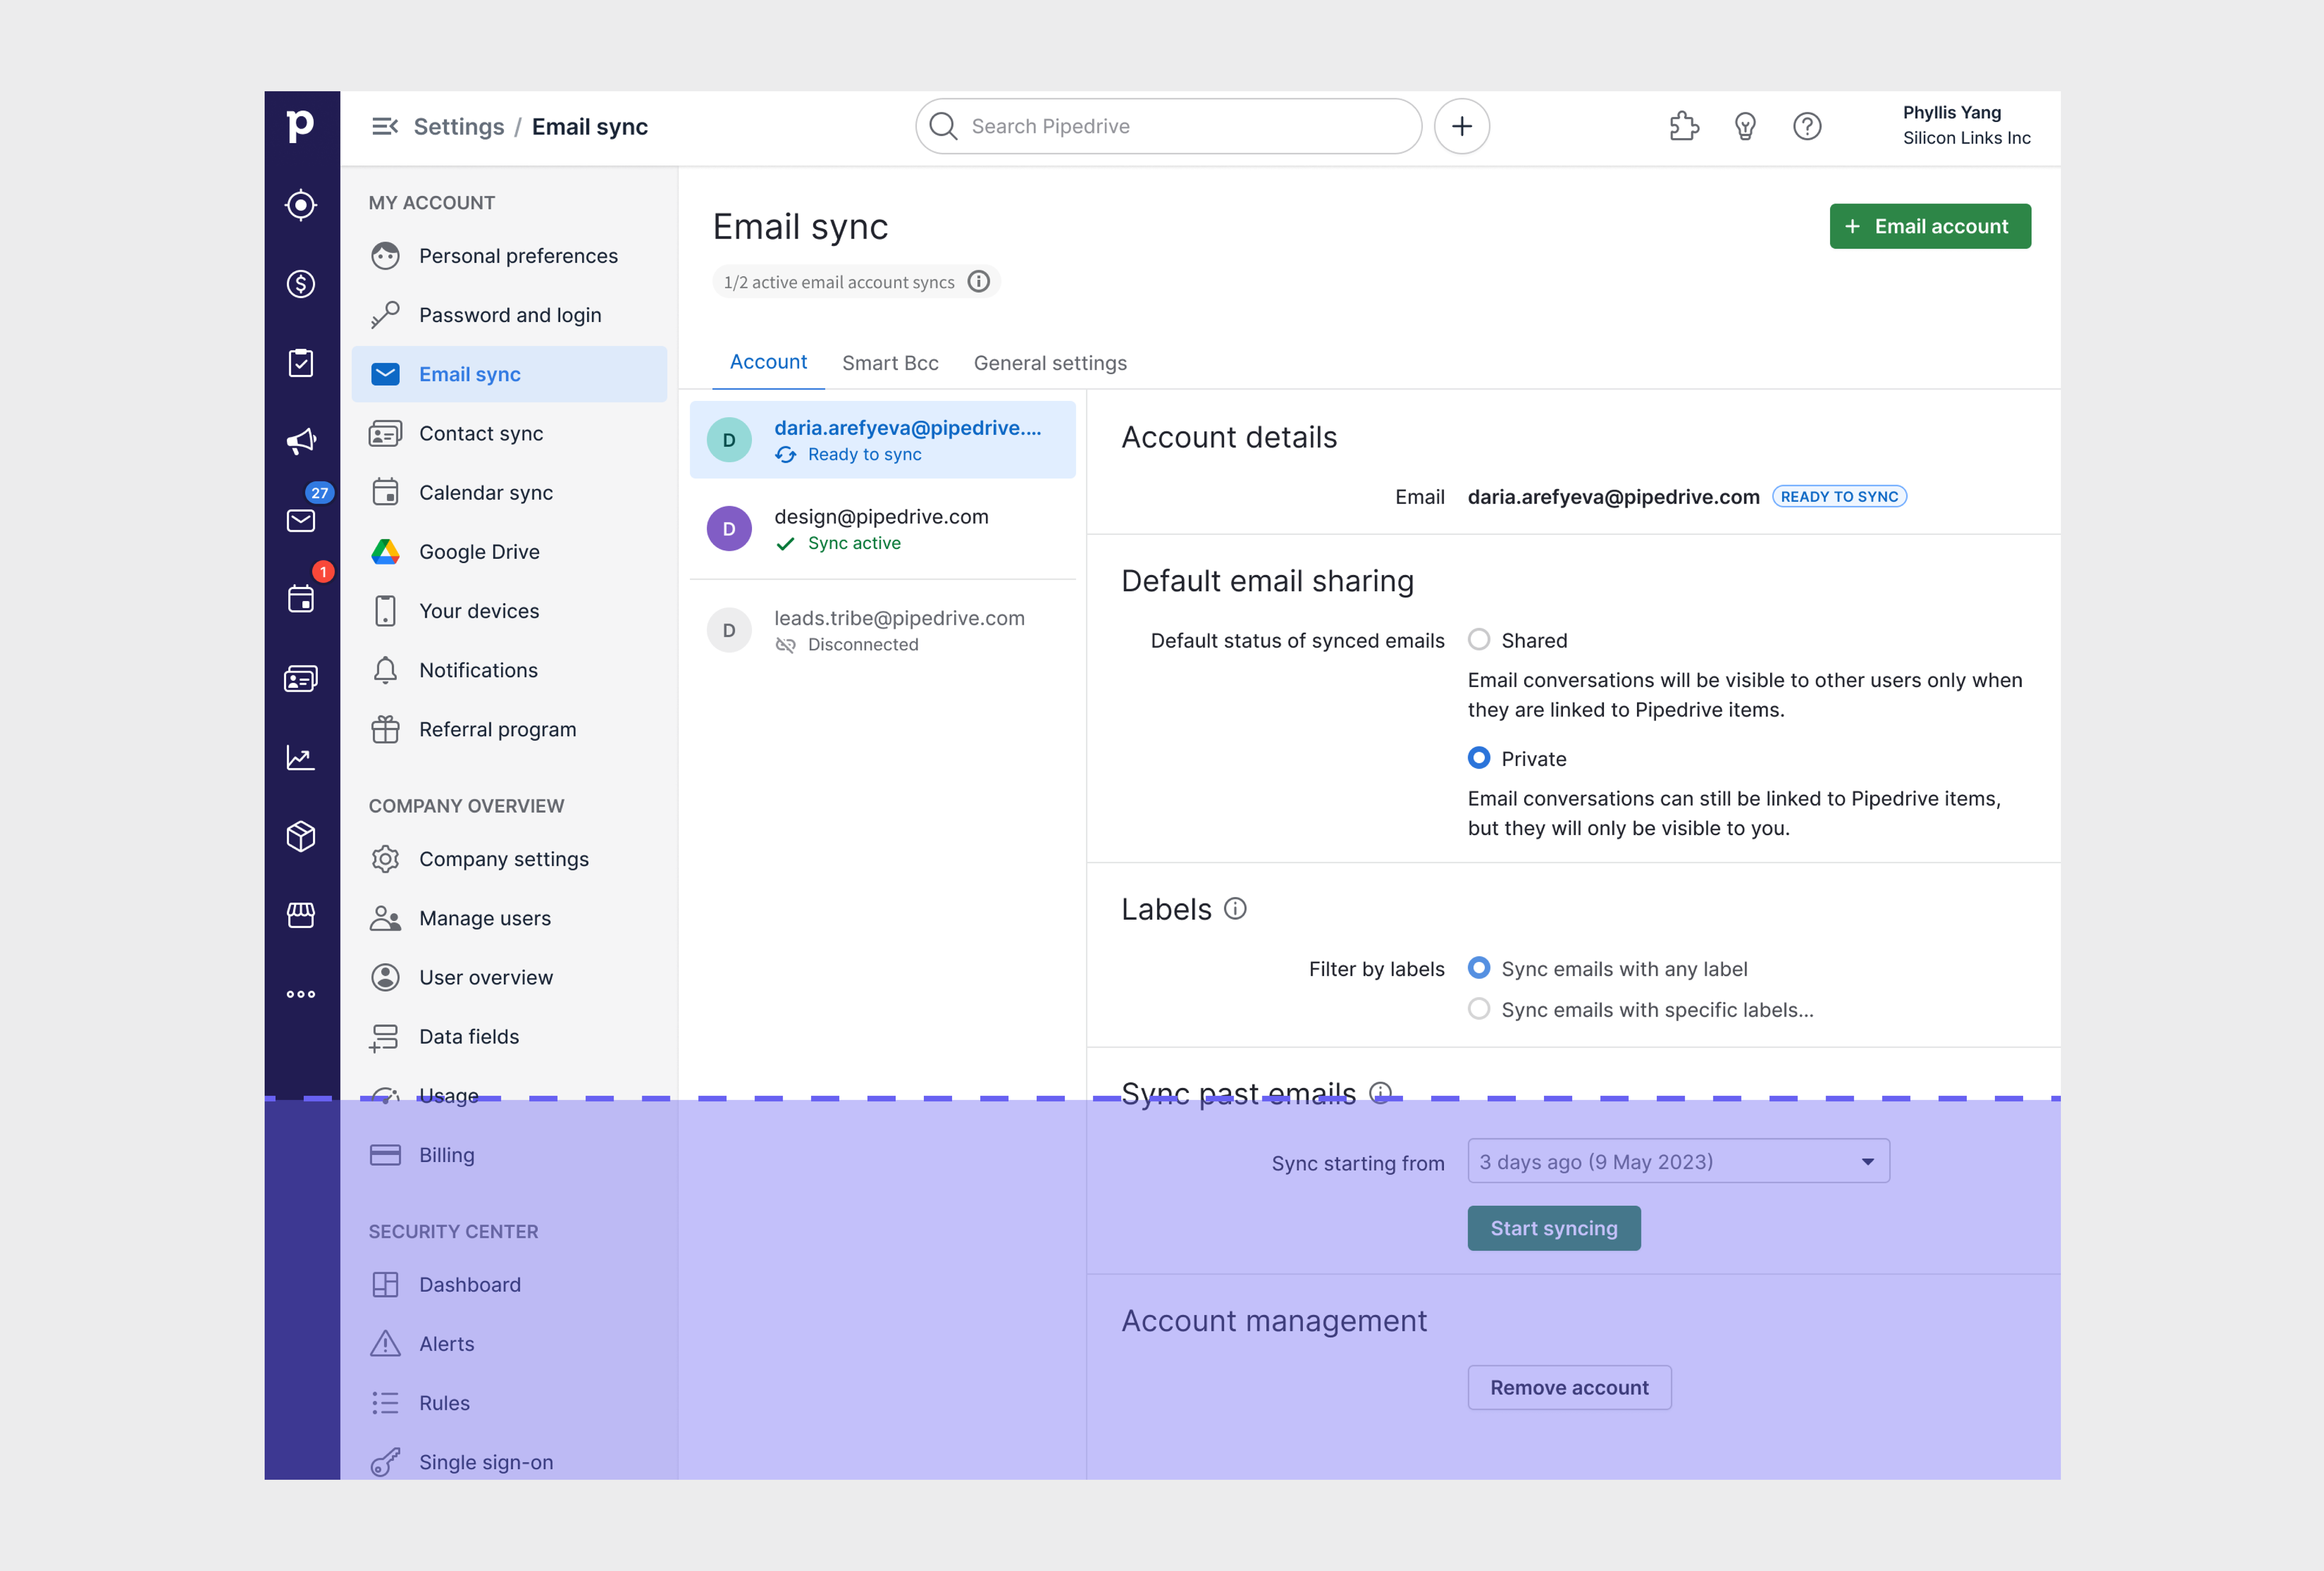
Task: Open the Sync starting from date dropdown
Action: click(1678, 1161)
